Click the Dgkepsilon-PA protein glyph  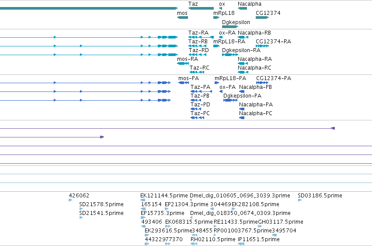(x=230, y=100)
